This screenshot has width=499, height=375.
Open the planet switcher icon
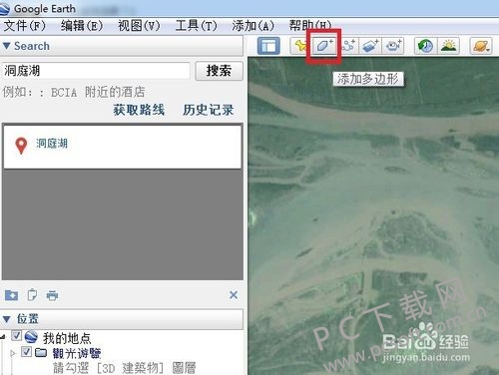481,46
